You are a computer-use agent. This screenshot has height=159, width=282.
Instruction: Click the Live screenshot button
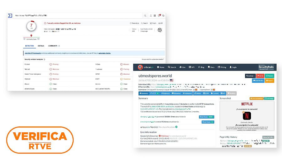[x=256, y=98]
